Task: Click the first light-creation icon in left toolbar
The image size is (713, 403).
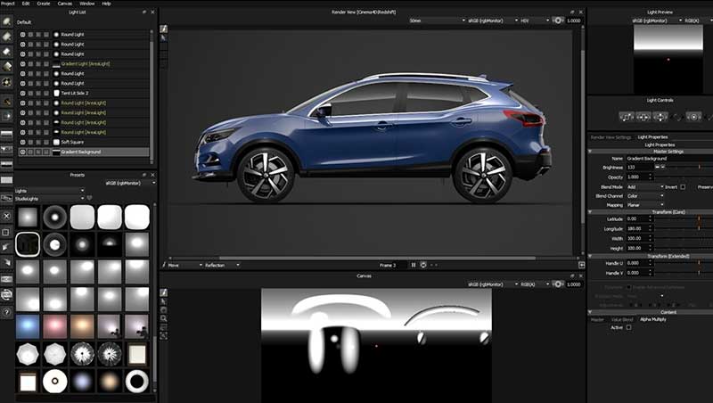Action: pos(7,21)
